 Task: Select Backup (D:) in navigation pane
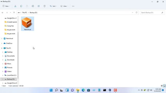coord(9,79)
